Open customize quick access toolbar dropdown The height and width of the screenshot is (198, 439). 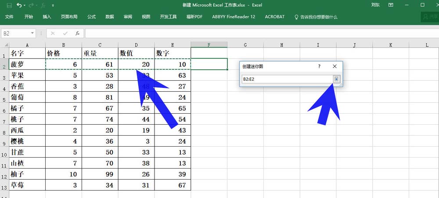[53, 5]
